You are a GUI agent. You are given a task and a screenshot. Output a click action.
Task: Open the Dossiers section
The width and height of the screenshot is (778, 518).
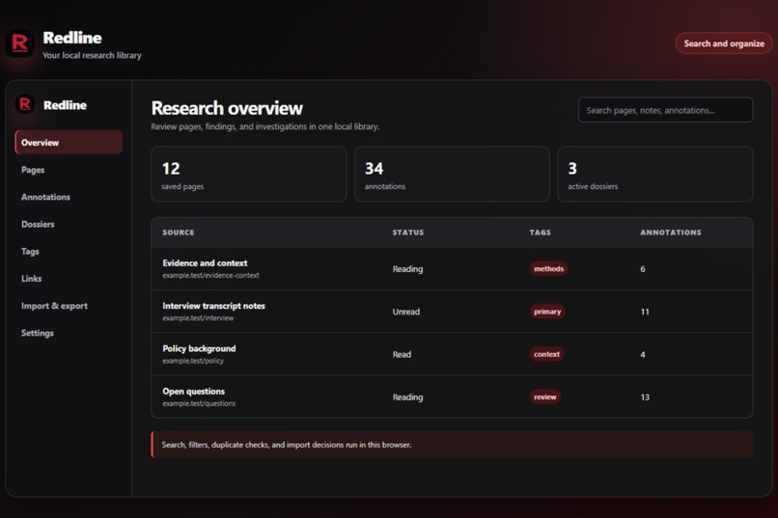point(38,225)
